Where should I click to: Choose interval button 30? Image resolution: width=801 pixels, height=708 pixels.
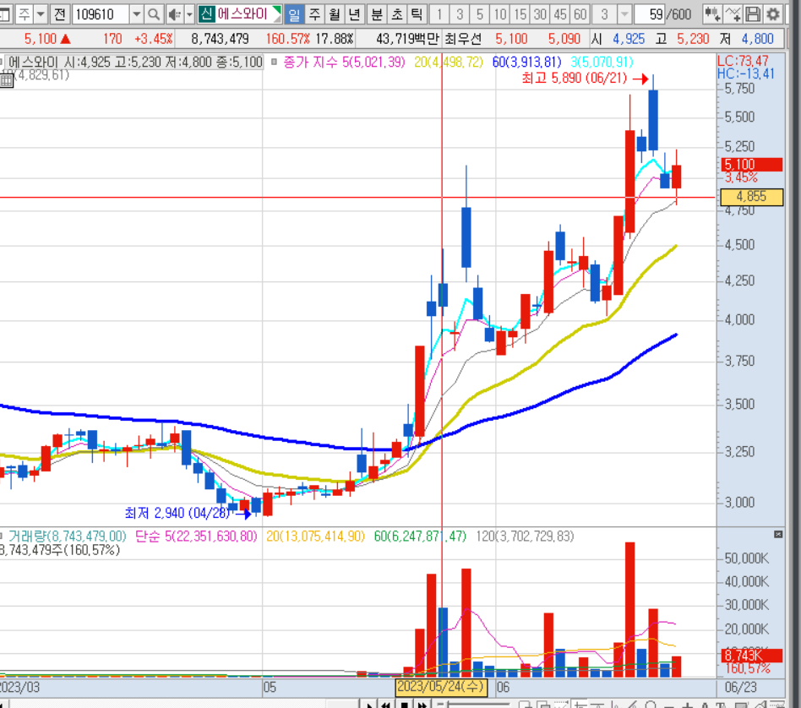pos(539,14)
